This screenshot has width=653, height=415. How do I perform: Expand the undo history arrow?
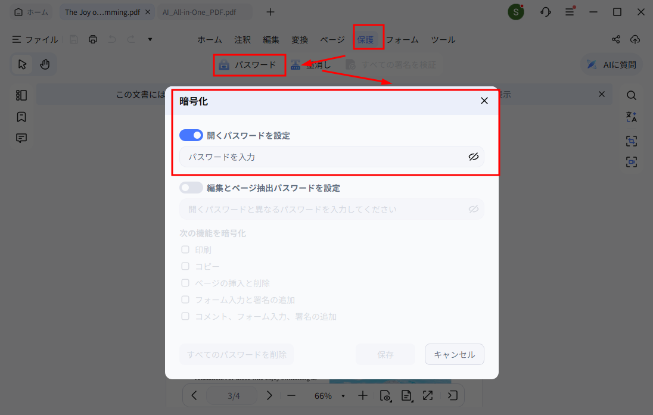(x=150, y=39)
